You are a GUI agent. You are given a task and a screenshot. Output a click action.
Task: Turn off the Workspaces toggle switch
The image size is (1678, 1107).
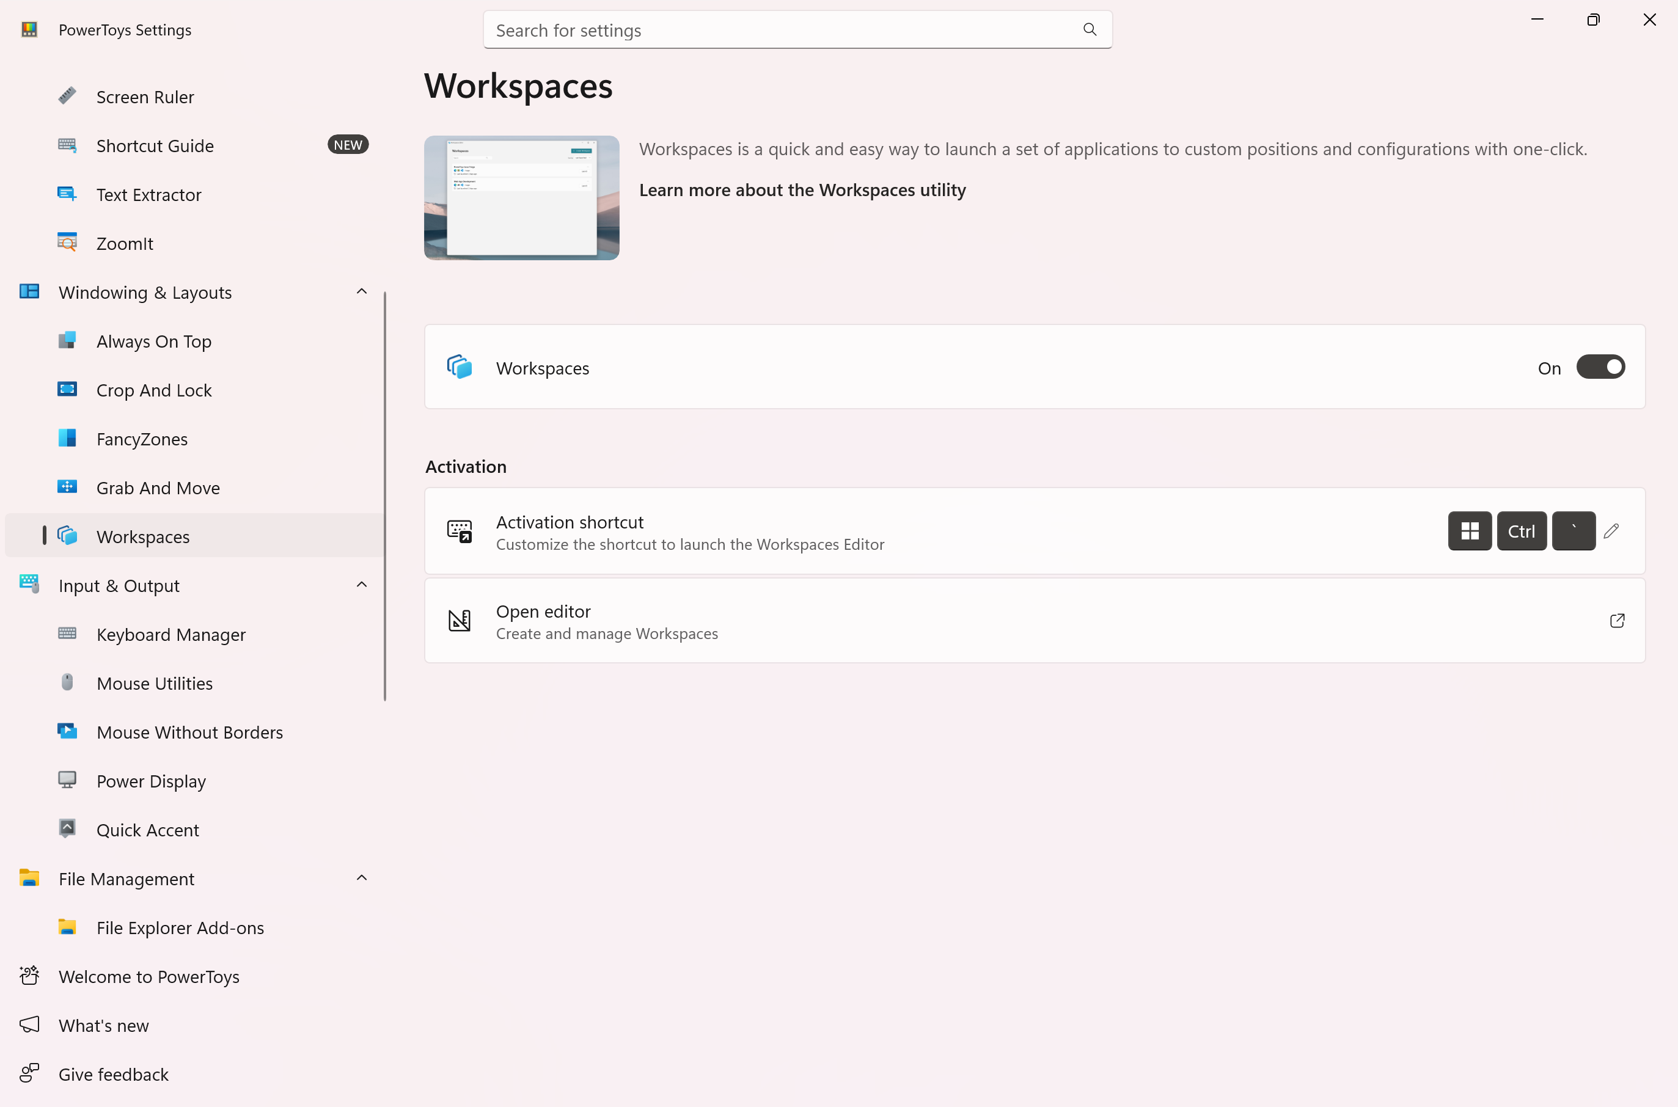1600,367
